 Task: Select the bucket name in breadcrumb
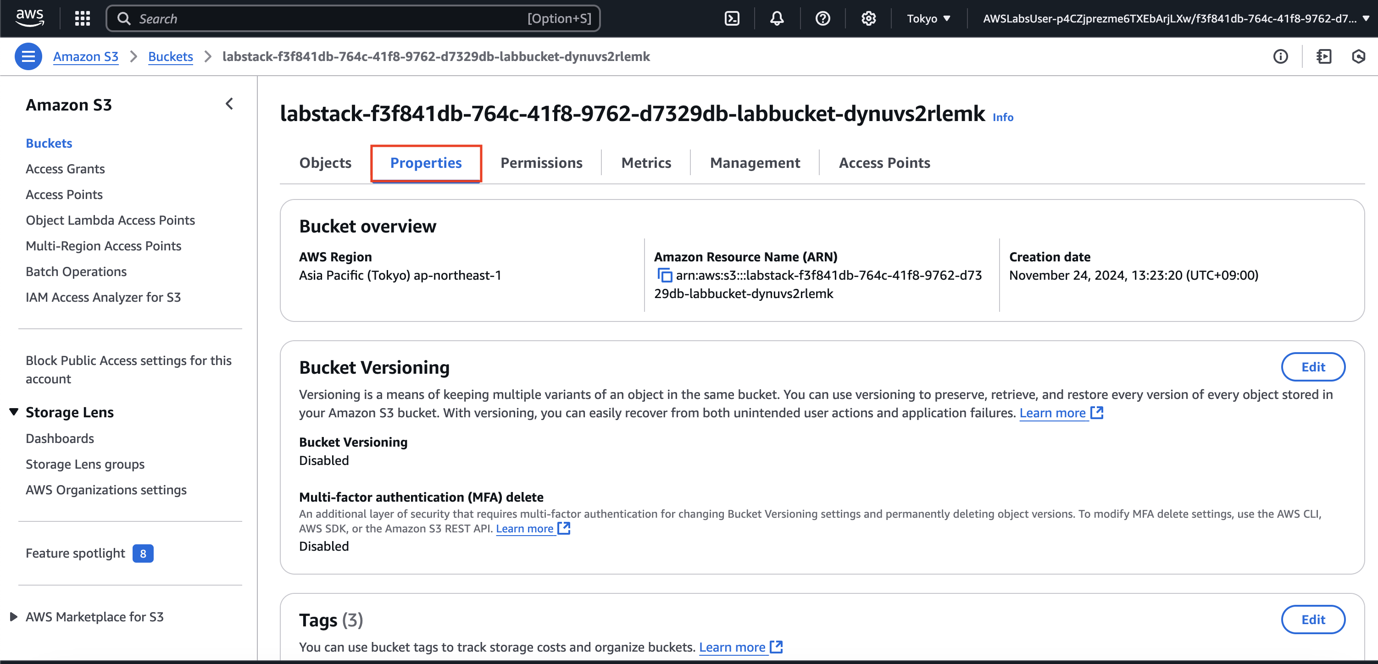(436, 56)
